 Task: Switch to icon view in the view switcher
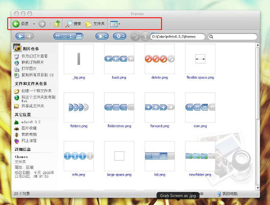coord(58,36)
